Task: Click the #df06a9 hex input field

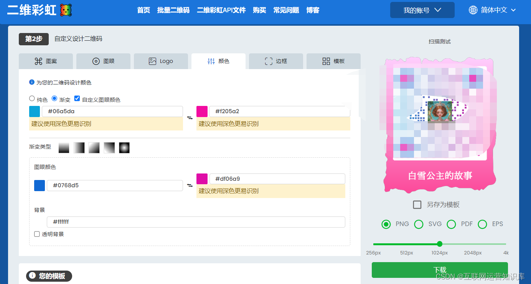Action: (x=277, y=179)
